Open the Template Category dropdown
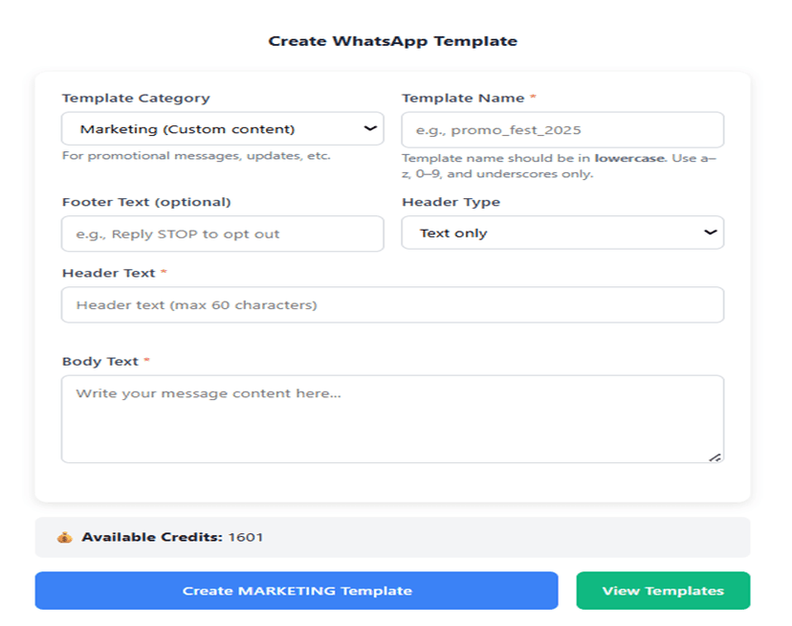The image size is (792, 626). pos(222,127)
